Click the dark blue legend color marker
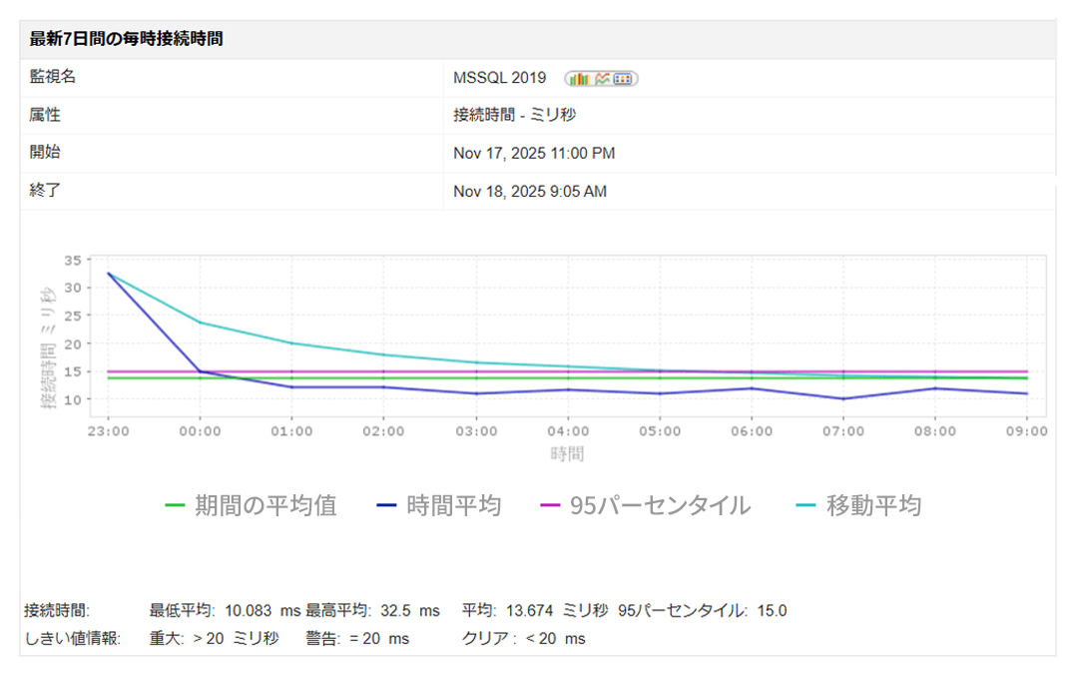 coord(386,505)
